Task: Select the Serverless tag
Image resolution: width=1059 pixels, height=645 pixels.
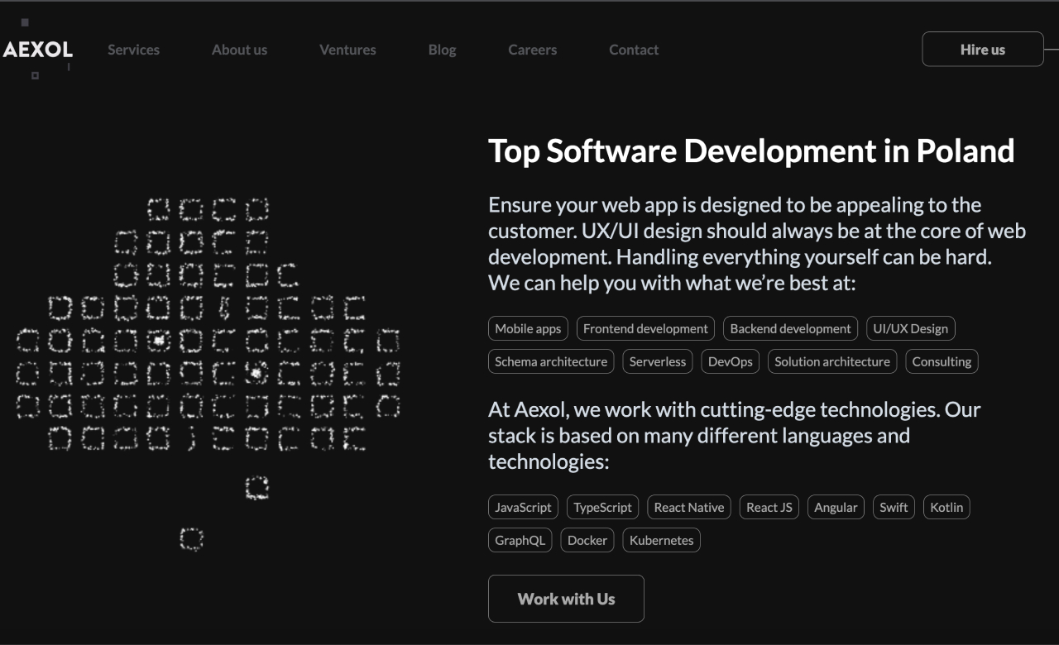Action: pos(658,361)
